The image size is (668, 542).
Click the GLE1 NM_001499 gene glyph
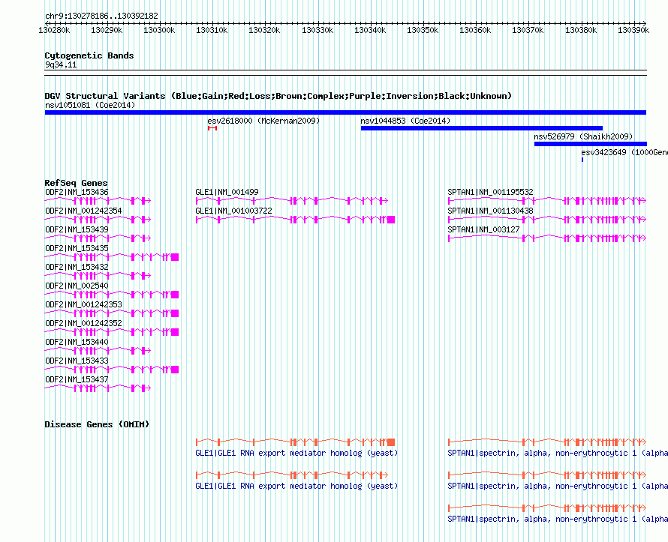[292, 201]
